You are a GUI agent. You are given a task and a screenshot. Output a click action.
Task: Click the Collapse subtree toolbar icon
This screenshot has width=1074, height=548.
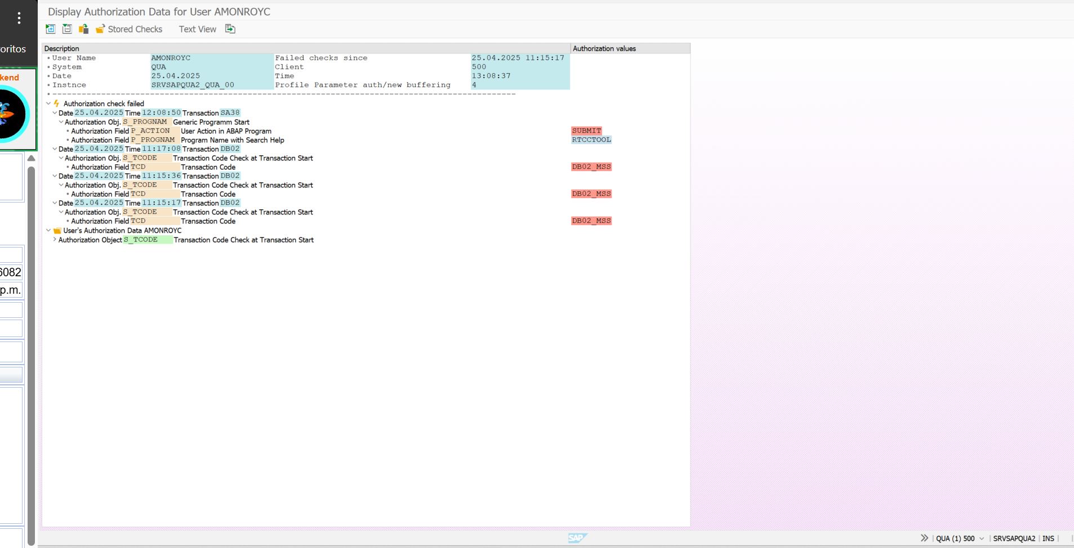point(67,29)
